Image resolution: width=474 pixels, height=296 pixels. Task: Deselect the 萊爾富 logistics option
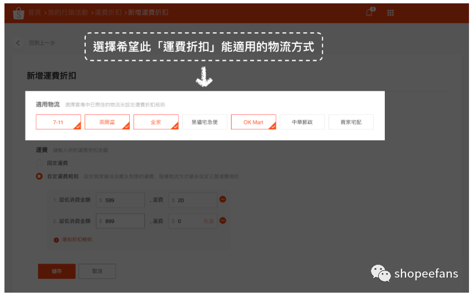pos(107,122)
